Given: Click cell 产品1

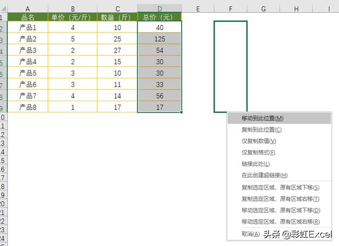Looking at the screenshot, I should pos(28,28).
